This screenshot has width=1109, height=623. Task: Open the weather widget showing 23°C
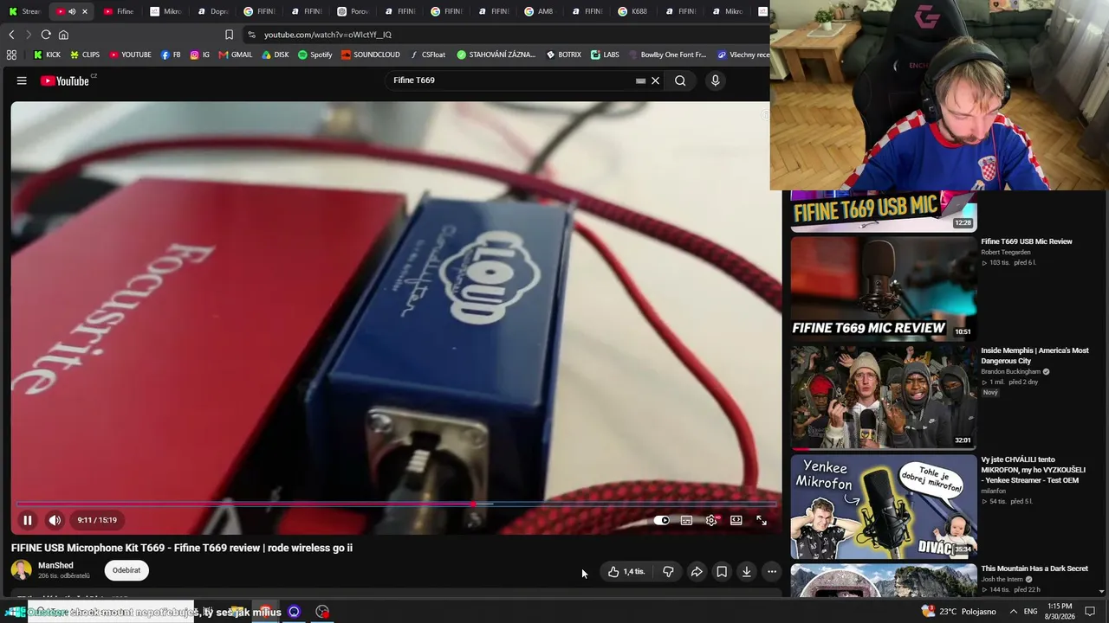coord(959,612)
